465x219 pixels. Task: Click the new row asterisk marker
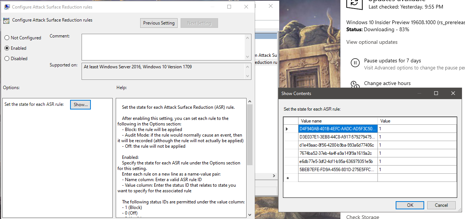click(287, 178)
